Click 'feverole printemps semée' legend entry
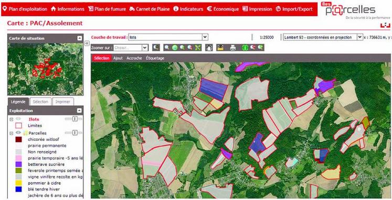Image resolution: width=392 pixels, height=200 pixels. point(55,171)
